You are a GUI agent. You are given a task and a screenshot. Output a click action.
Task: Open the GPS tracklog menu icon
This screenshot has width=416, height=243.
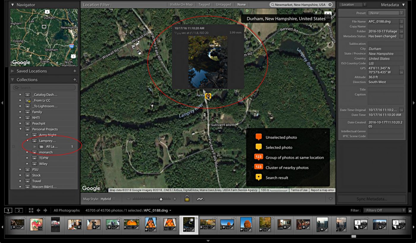tap(201, 199)
